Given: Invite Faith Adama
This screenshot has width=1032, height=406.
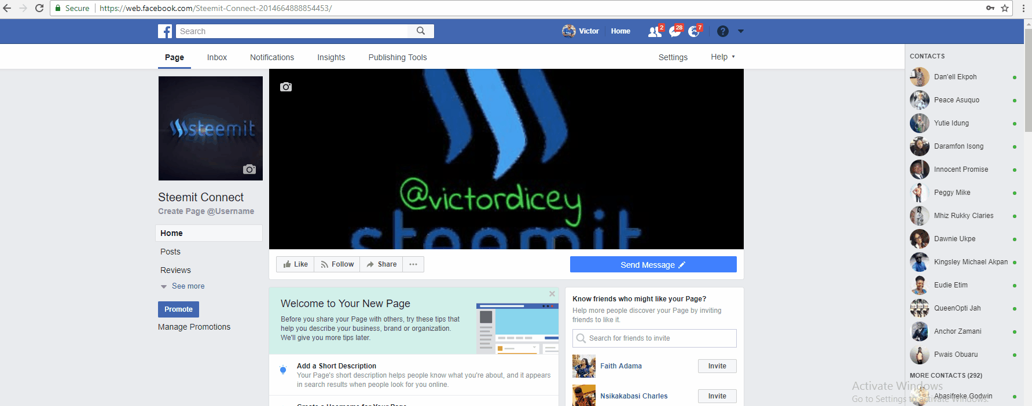Looking at the screenshot, I should 717,366.
